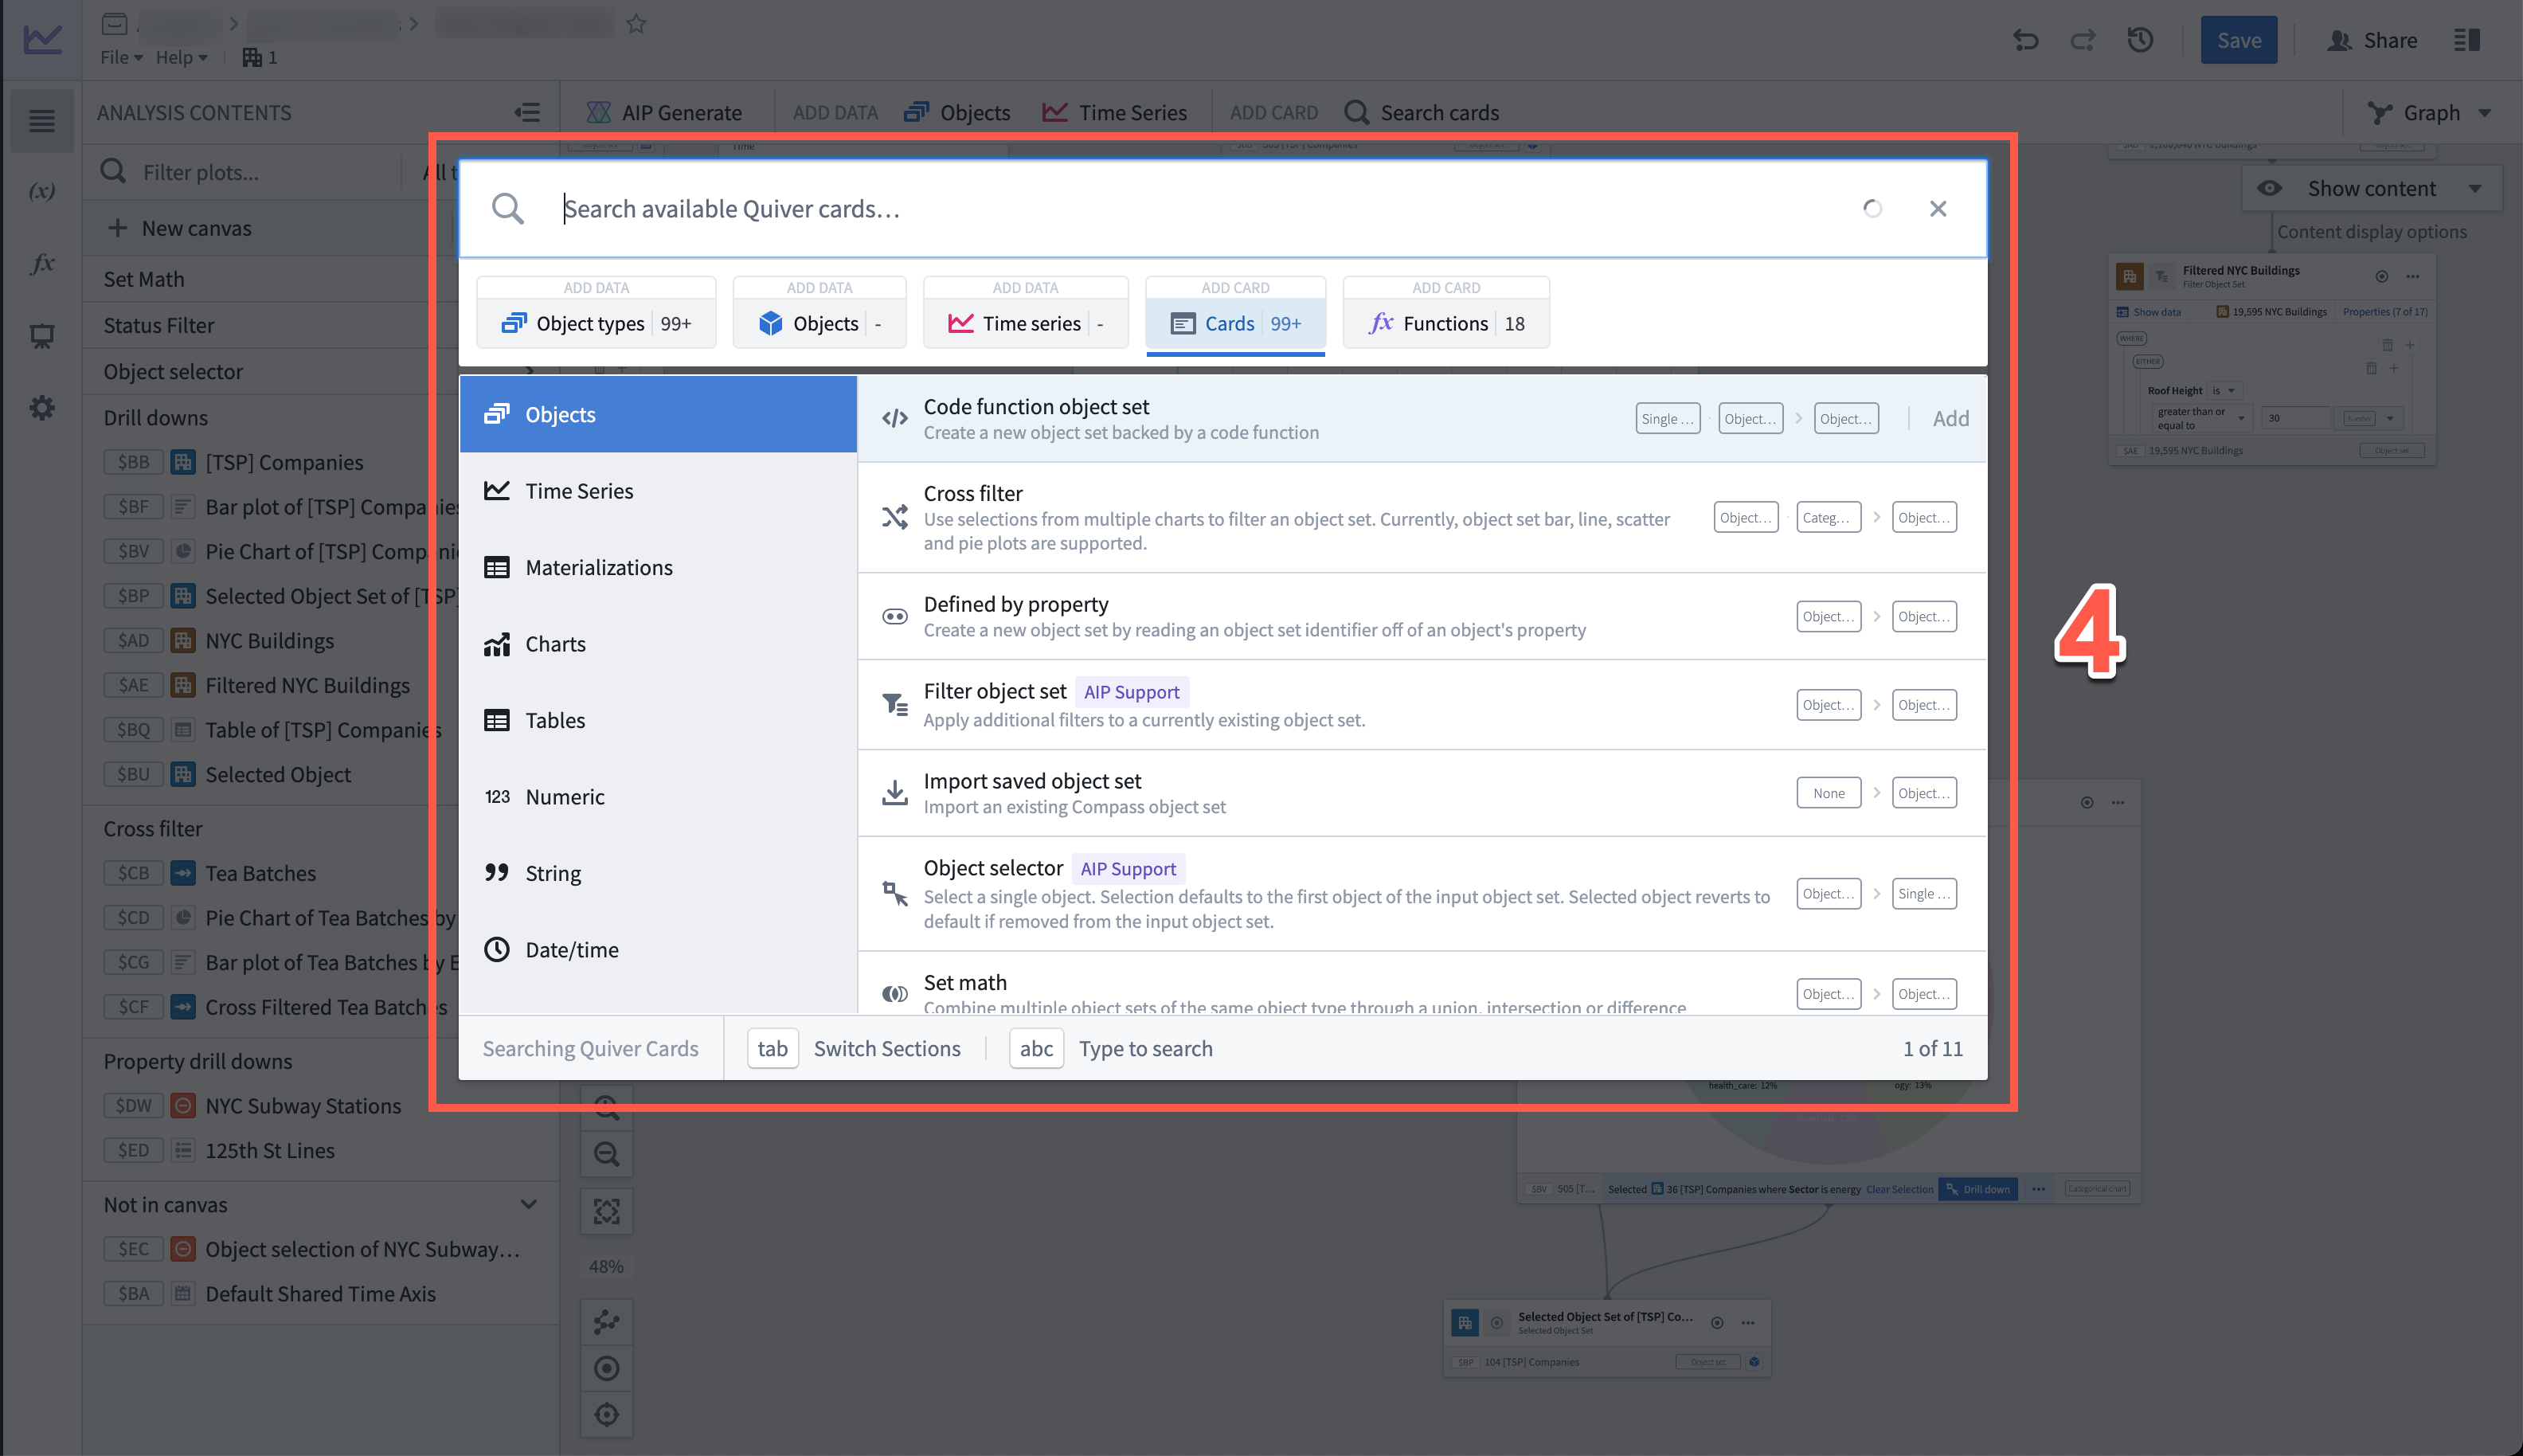Select the Cards tab
This screenshot has height=1456, width=2523.
click(1235, 323)
